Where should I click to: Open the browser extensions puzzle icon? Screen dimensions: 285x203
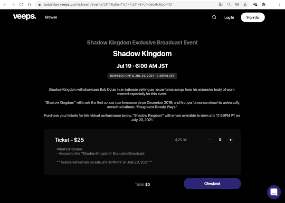point(263,4)
